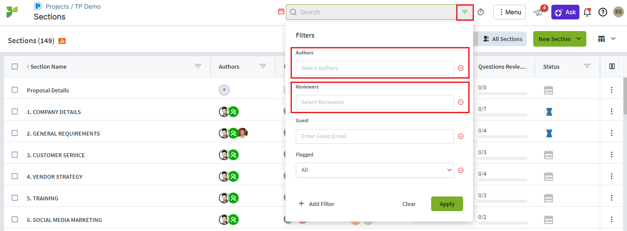
Task: Click the progress bar for 2. GENERAL REQUIREMENTS
Action: click(x=502, y=137)
